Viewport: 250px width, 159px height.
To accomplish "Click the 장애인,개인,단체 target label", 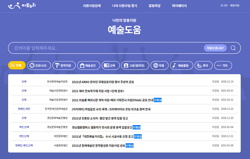I will (24, 145).
